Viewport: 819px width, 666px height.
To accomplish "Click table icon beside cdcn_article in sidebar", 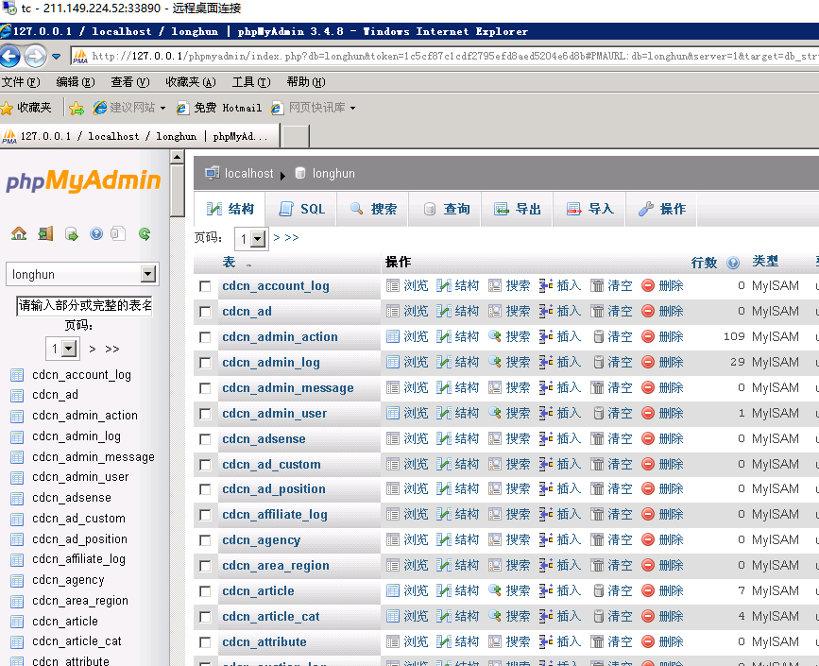I will [17, 622].
